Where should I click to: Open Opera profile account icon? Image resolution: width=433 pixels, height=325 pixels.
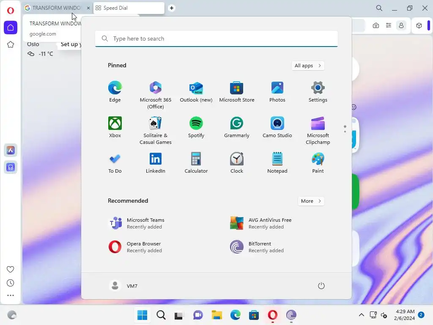[401, 25]
